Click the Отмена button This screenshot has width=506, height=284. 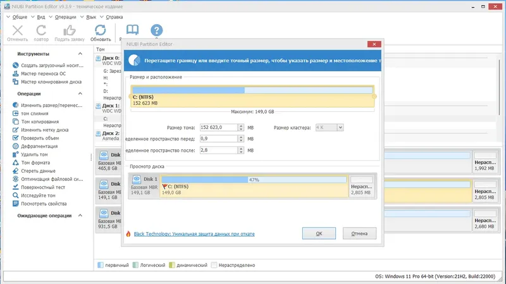(x=359, y=233)
